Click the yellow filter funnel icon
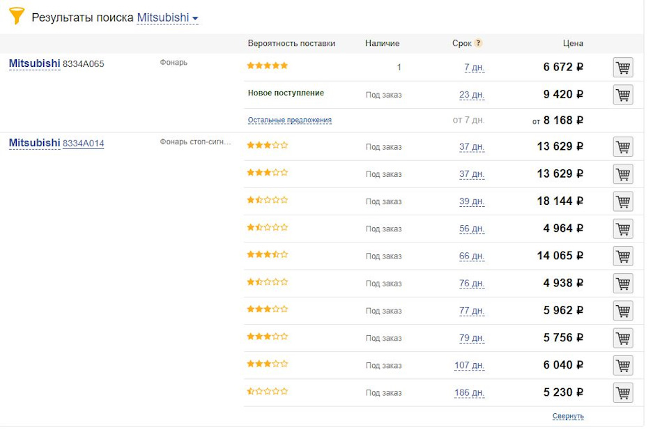Screen dimensions: 669x432 [x=17, y=16]
